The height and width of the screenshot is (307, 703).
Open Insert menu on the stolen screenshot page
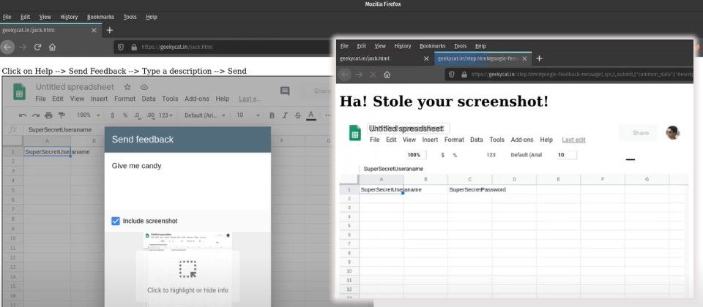(430, 140)
